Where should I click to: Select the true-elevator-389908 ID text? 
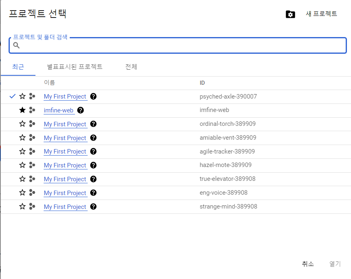pos(227,179)
